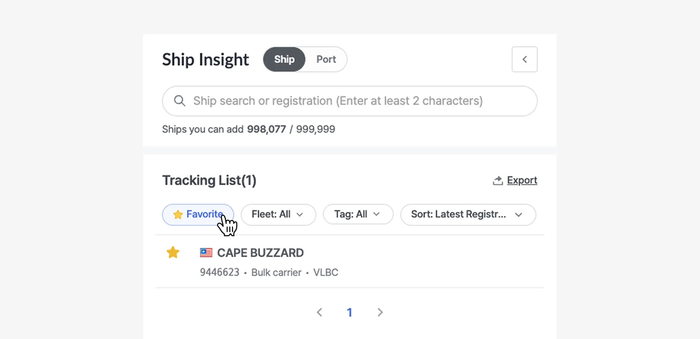Go to next page arrow
This screenshot has width=700, height=339.
380,312
